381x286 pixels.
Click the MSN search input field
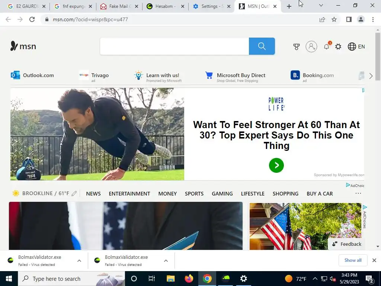pyautogui.click(x=174, y=46)
